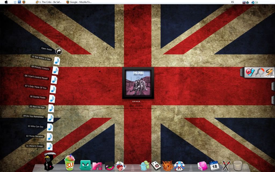The width and height of the screenshot is (275, 172).
Task: Open the white round creature dock icon
Action: [121, 166]
